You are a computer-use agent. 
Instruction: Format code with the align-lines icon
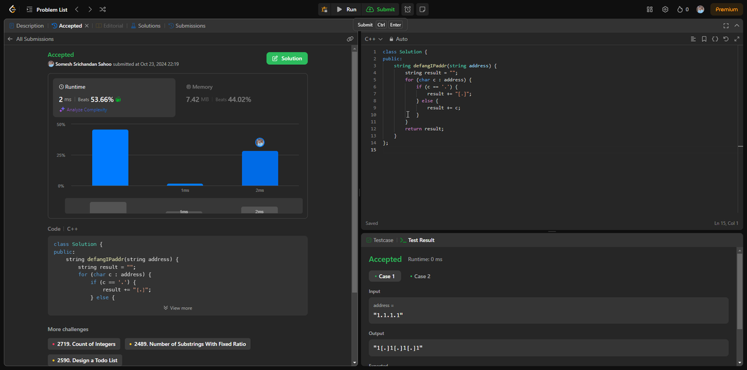click(693, 39)
